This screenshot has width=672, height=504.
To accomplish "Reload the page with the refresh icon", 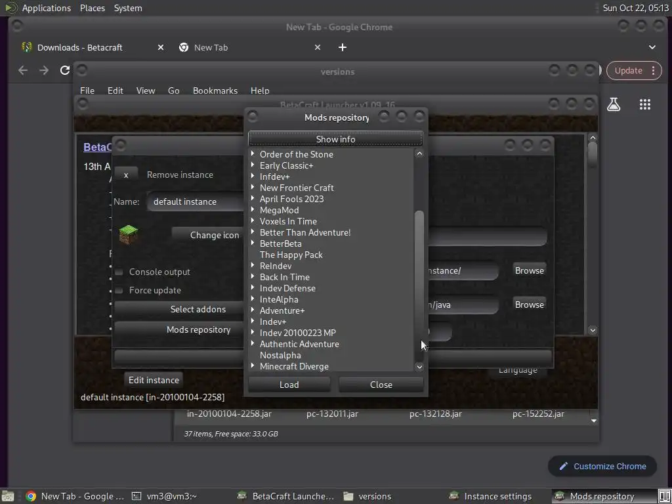I will (x=65, y=70).
